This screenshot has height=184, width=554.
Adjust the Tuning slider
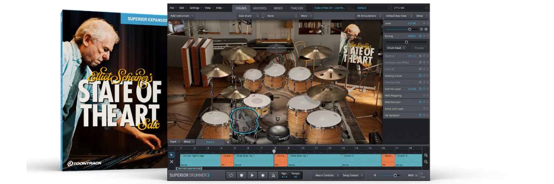click(x=406, y=42)
